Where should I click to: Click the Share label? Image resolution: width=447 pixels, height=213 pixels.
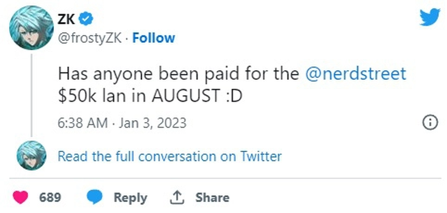[x=212, y=197]
